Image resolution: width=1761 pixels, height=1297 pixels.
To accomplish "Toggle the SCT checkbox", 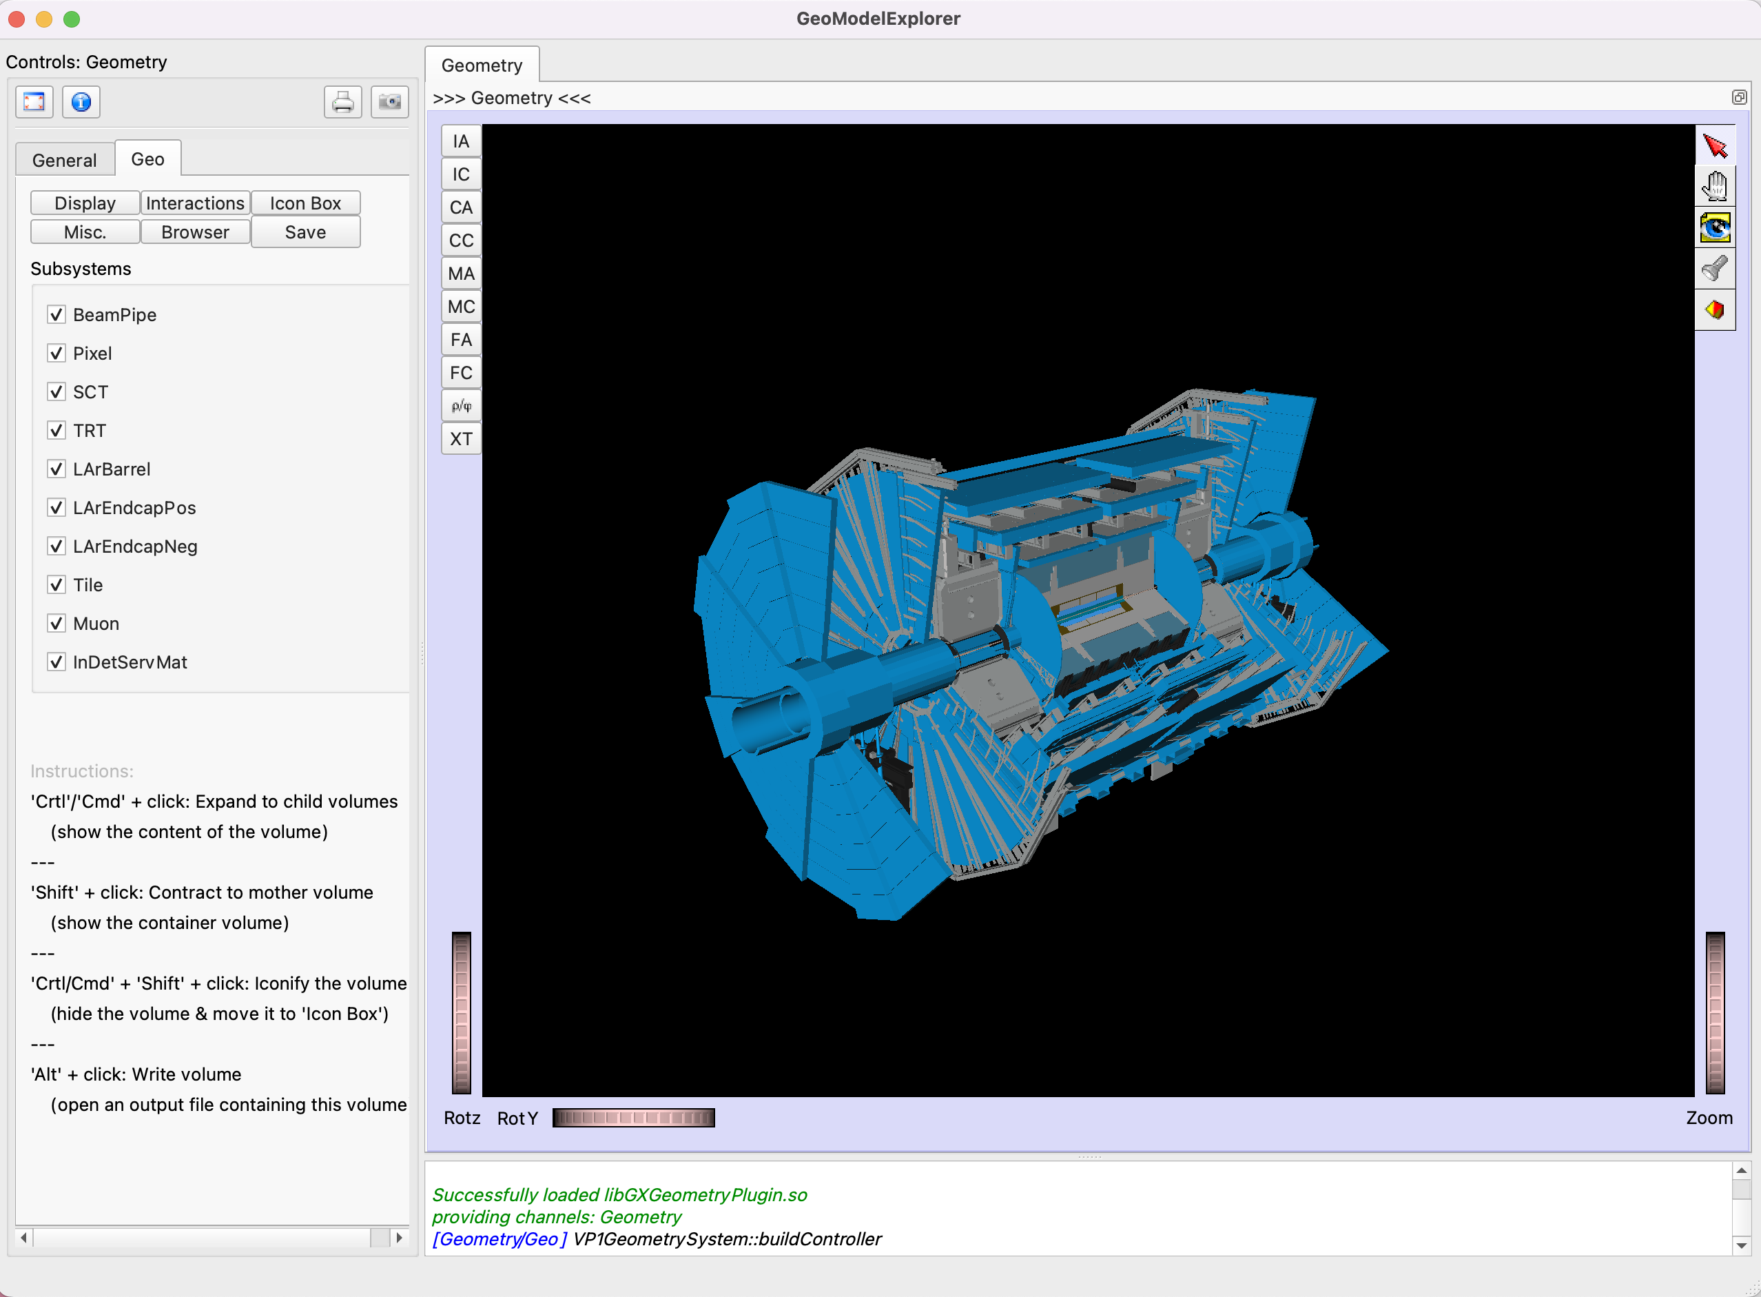I will click(x=56, y=391).
